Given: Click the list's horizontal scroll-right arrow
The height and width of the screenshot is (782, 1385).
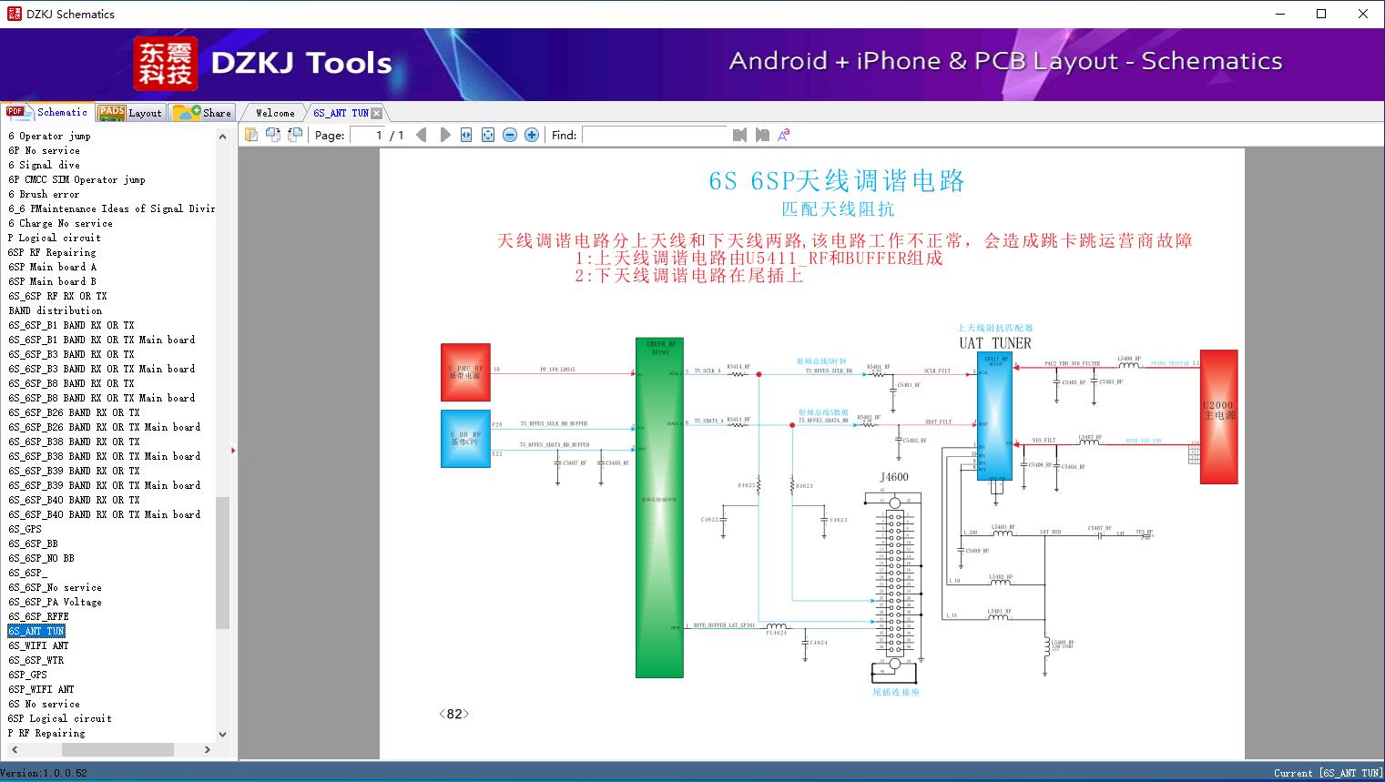Looking at the screenshot, I should pyautogui.click(x=208, y=749).
